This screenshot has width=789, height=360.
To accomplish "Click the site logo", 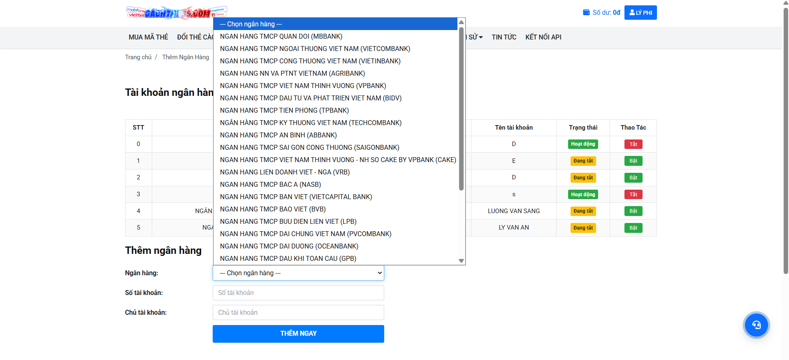I will coord(176,13).
